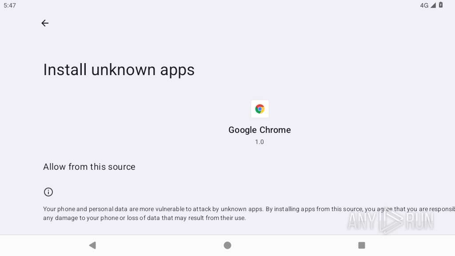Click the 5:47 clock in status bar
Screen dimensions: 455x256
coord(10,5)
